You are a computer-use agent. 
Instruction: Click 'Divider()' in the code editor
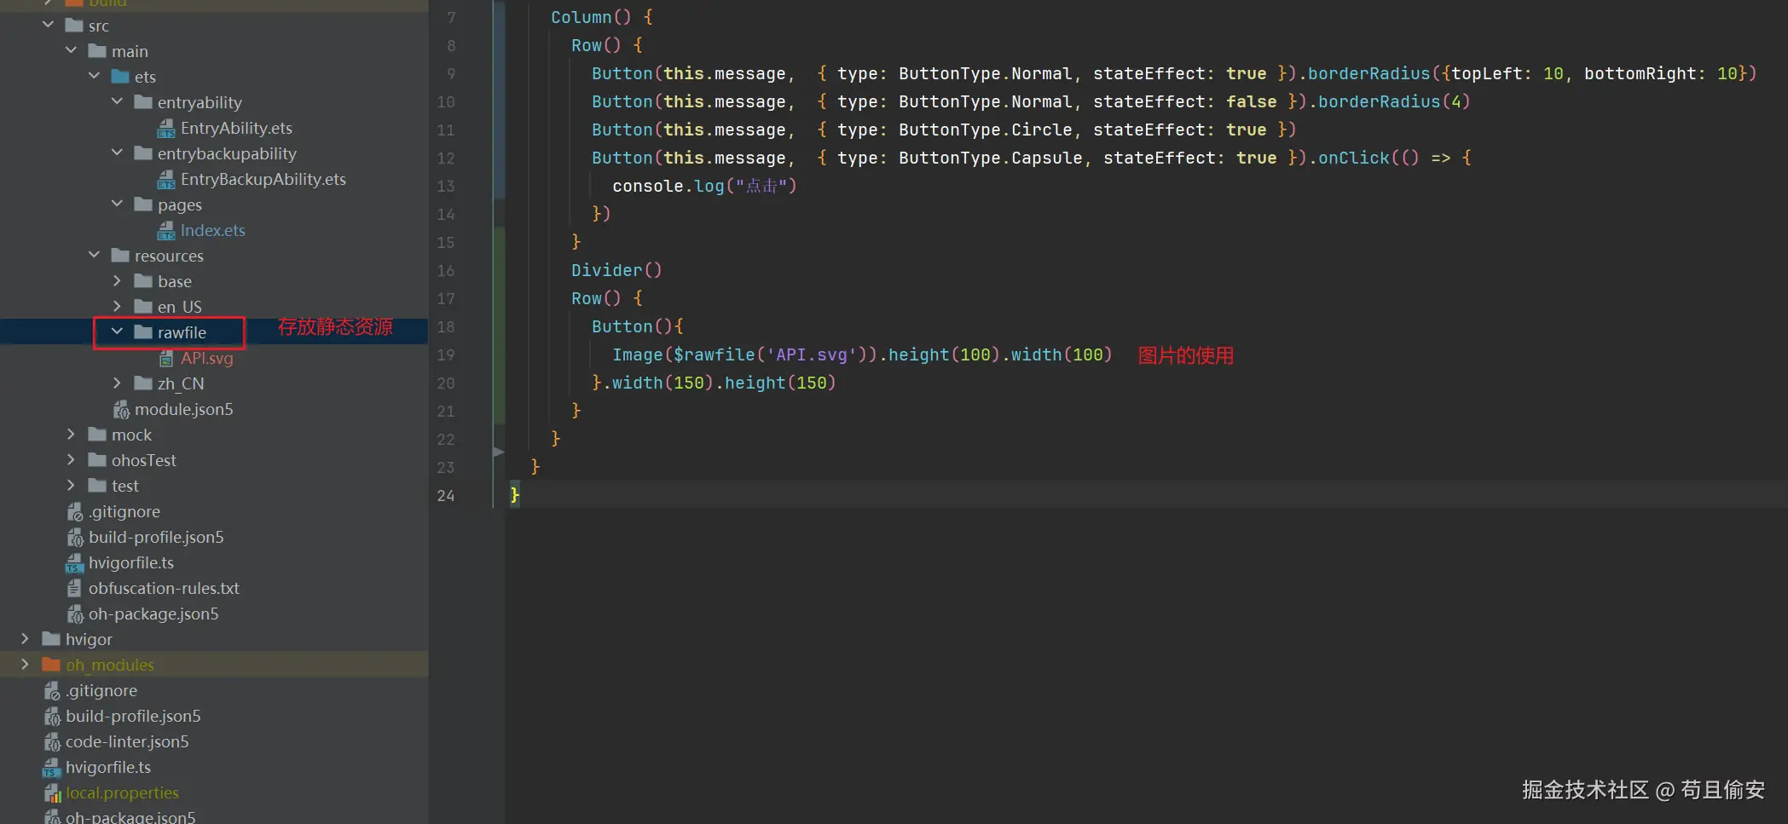616,270
